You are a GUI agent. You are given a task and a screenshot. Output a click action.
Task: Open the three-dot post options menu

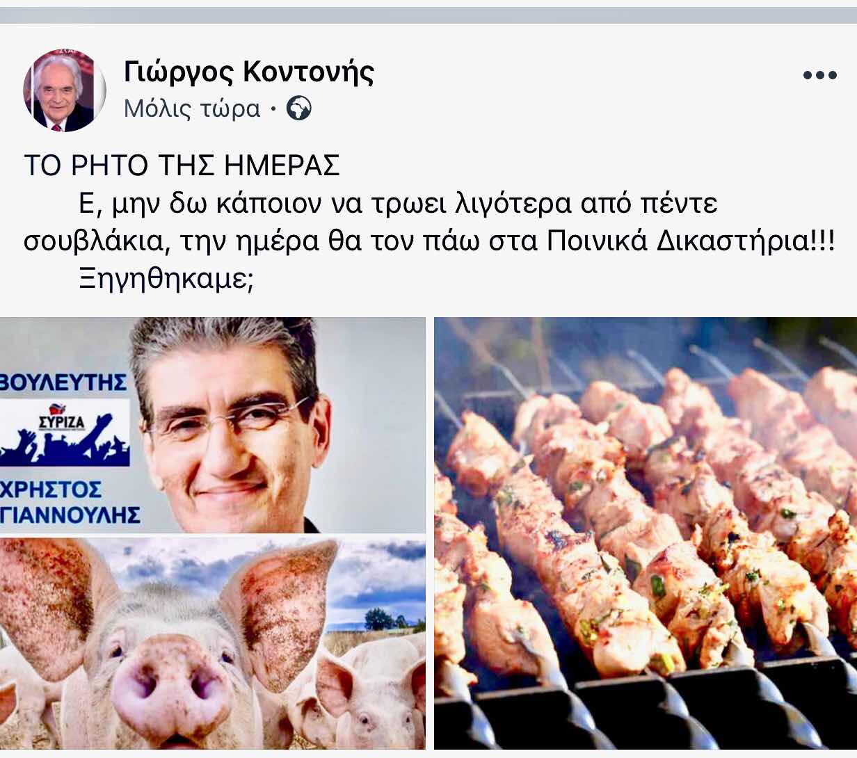(x=819, y=75)
